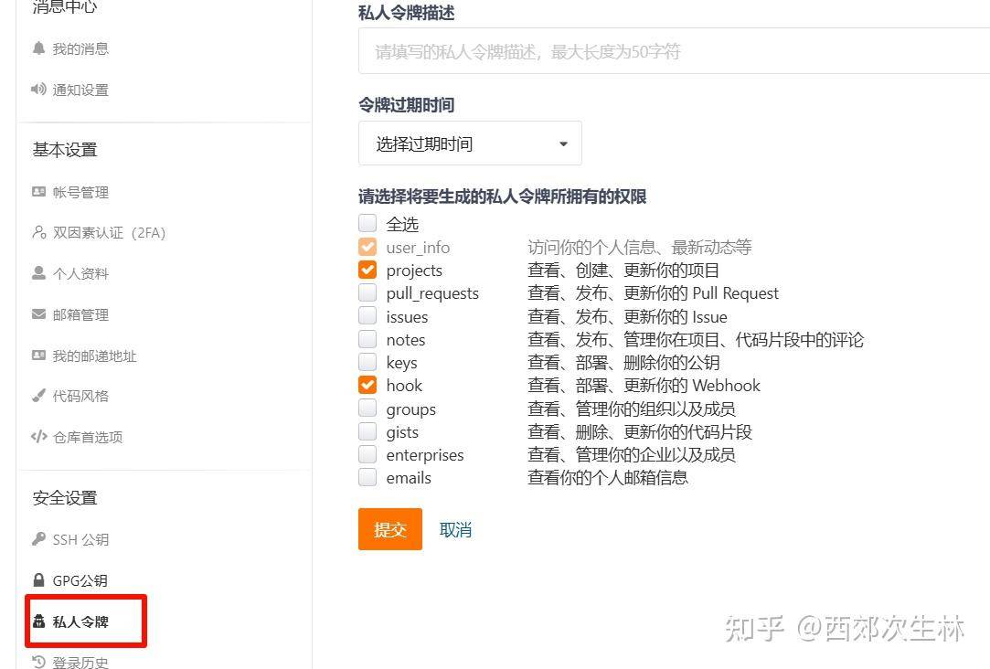Click the history clock icon beside 登录历史

38,662
